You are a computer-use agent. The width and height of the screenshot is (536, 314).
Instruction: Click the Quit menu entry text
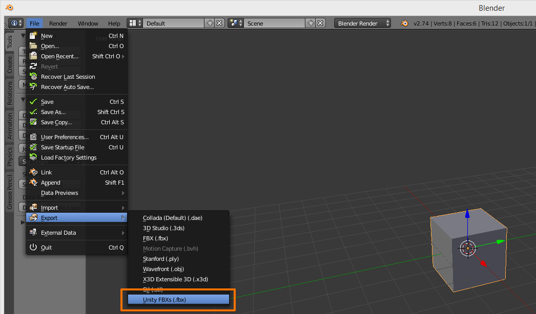click(46, 248)
